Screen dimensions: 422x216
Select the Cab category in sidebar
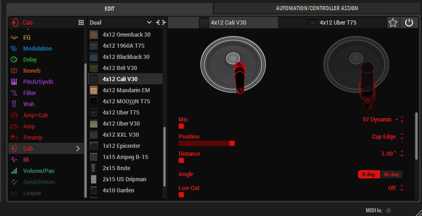click(46, 148)
